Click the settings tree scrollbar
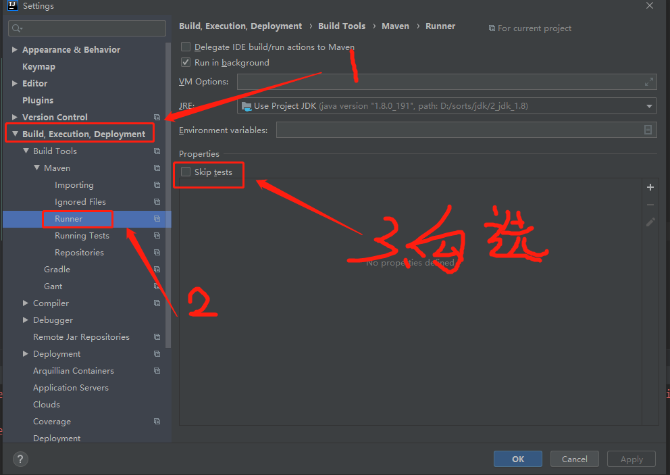Image resolution: width=670 pixels, height=475 pixels. point(168,195)
